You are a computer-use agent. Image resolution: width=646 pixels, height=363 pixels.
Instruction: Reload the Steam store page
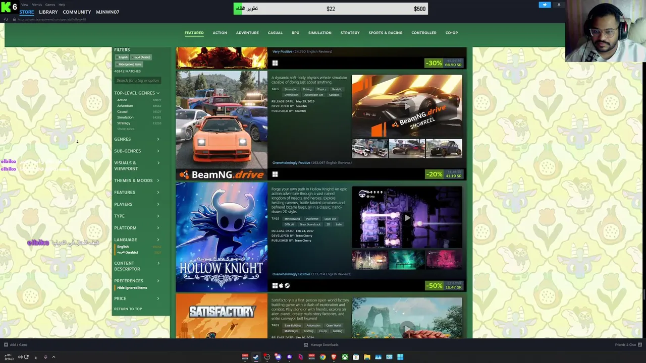point(6,19)
